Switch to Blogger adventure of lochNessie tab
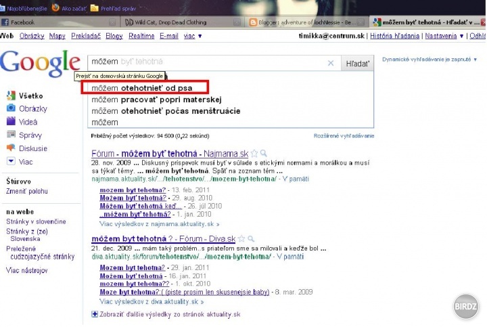Viewport: 487px width, 327px height. [306, 22]
